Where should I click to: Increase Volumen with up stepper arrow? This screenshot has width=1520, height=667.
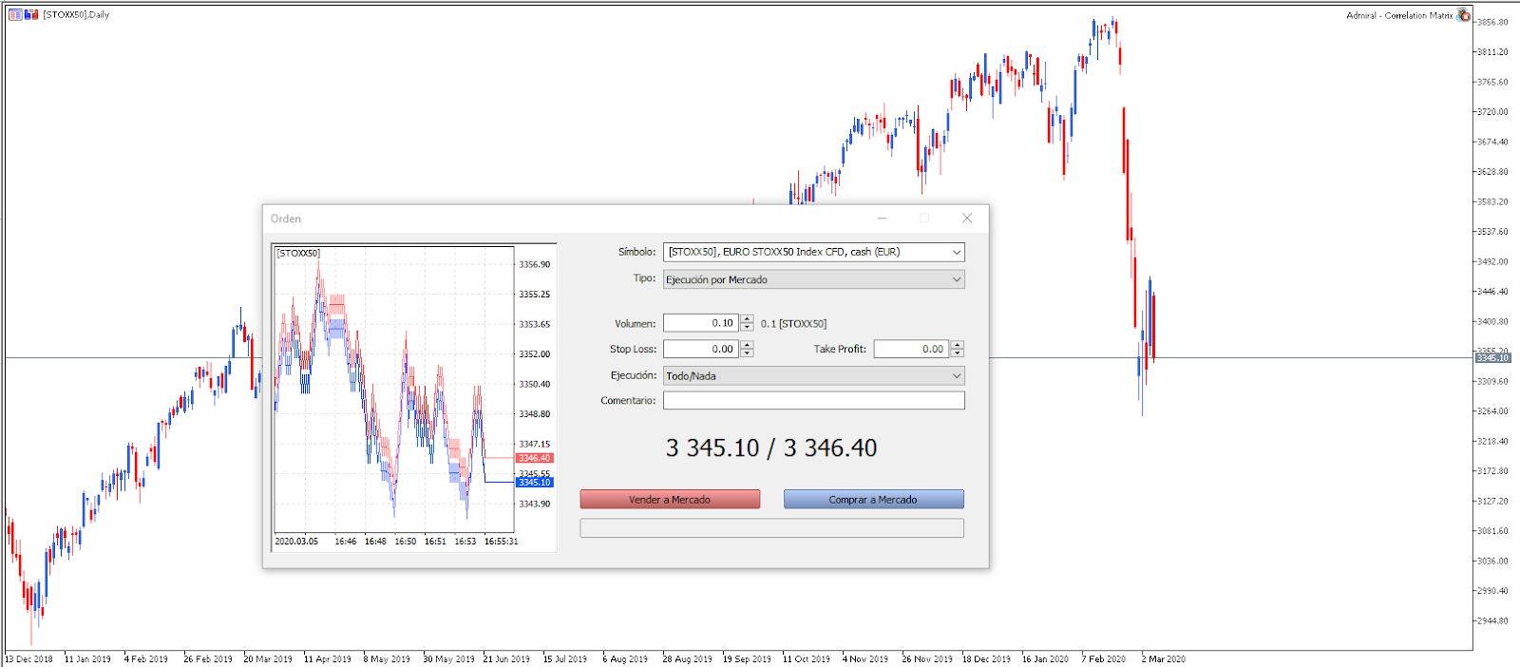pos(747,319)
